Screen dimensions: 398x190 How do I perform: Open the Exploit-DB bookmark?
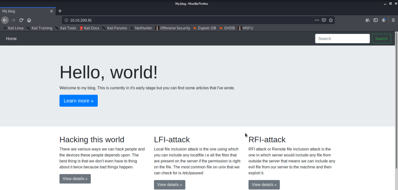[204, 28]
